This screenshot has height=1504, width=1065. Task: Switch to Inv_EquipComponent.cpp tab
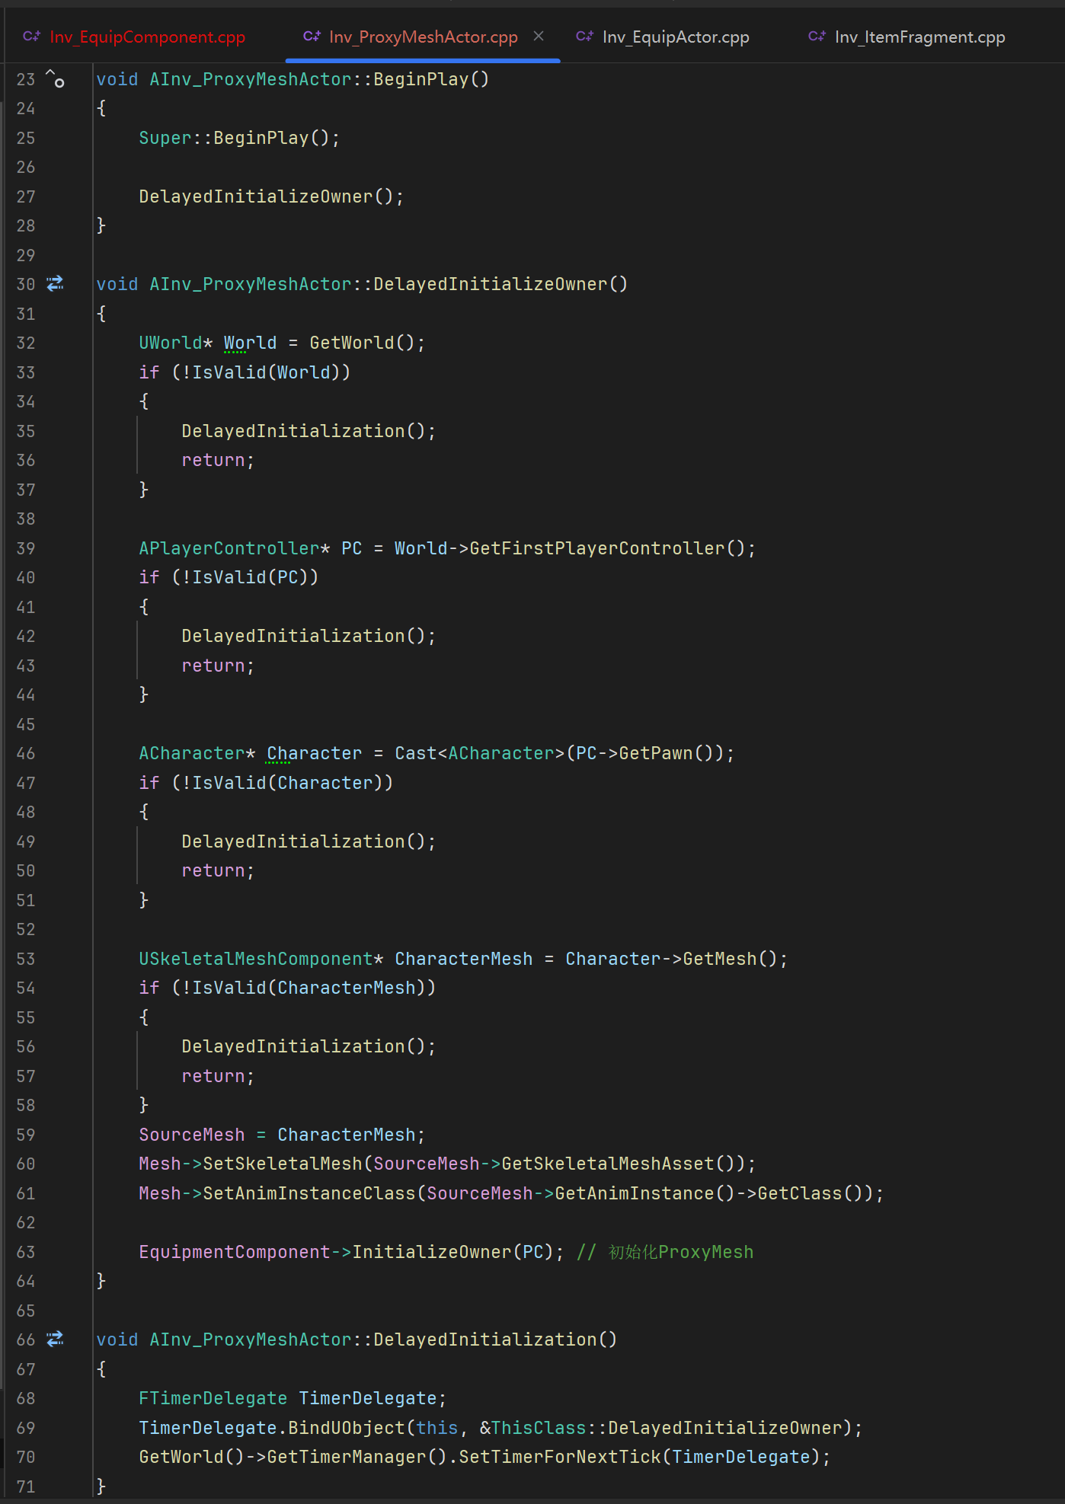147,37
